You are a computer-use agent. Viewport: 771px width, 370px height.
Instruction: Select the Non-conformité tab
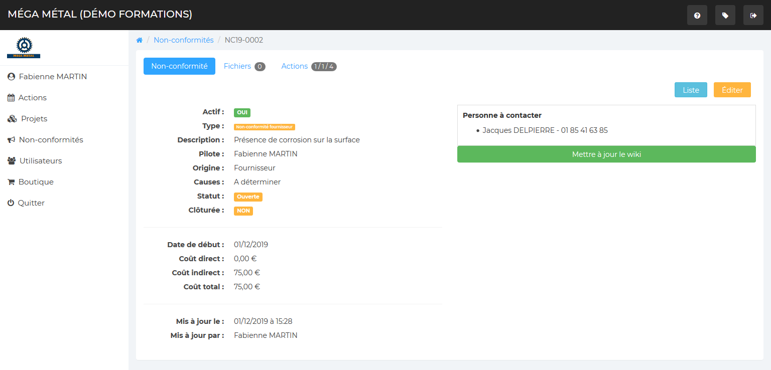tap(179, 66)
